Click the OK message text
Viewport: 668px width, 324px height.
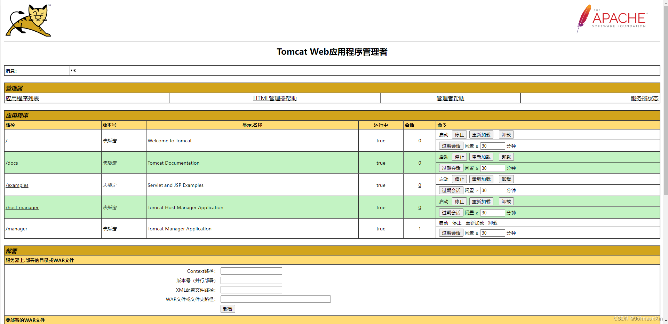(73, 71)
